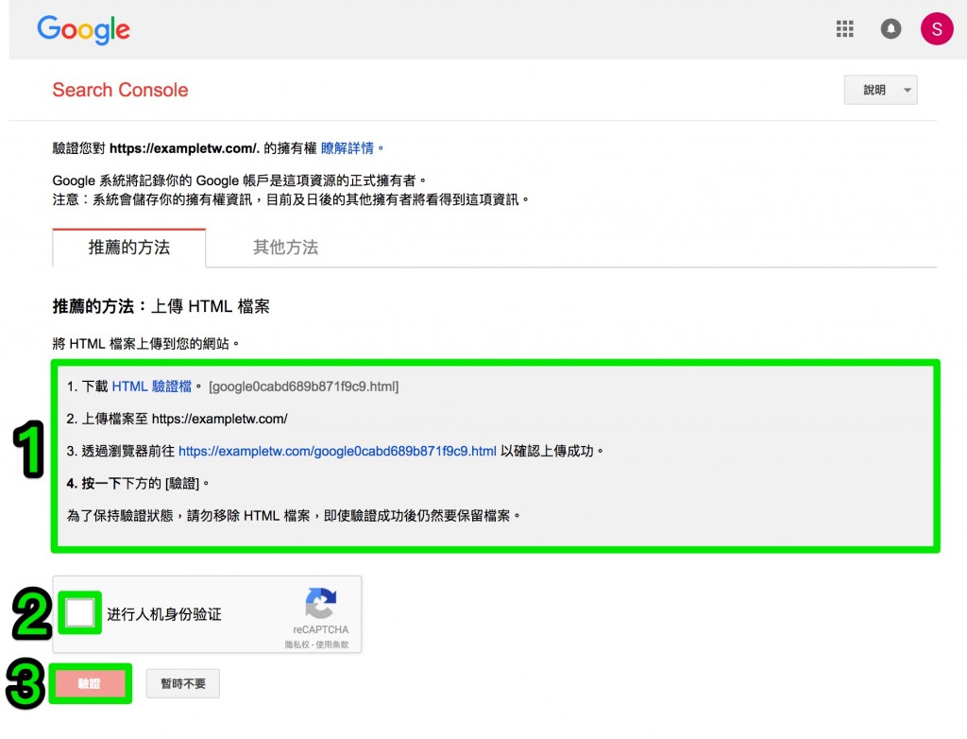This screenshot has height=739, width=967.
Task: Expand the 說明 help dropdown
Action: 880,90
